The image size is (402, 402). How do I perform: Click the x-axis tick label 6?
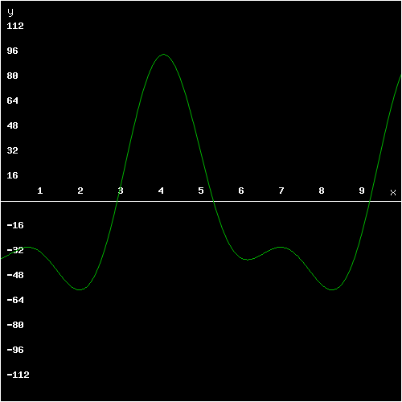pos(241,191)
